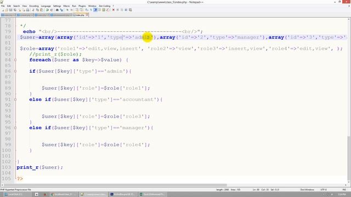Click line number 82 in the margin

(8, 49)
